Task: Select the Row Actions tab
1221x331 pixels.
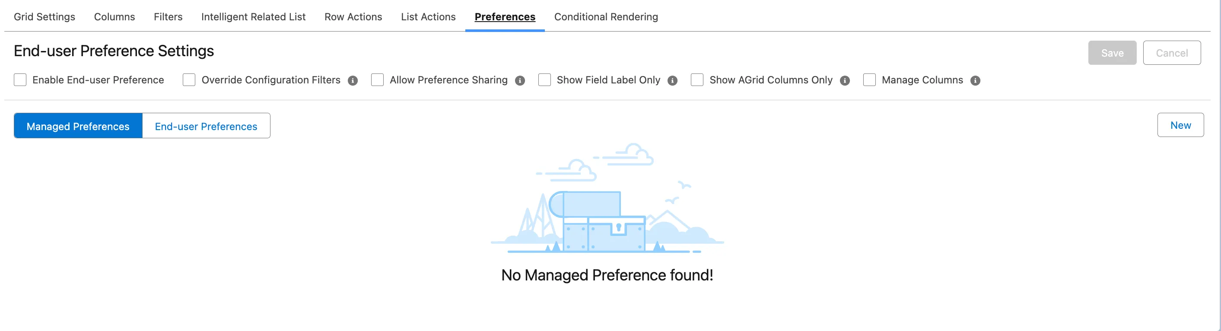Action: (353, 16)
